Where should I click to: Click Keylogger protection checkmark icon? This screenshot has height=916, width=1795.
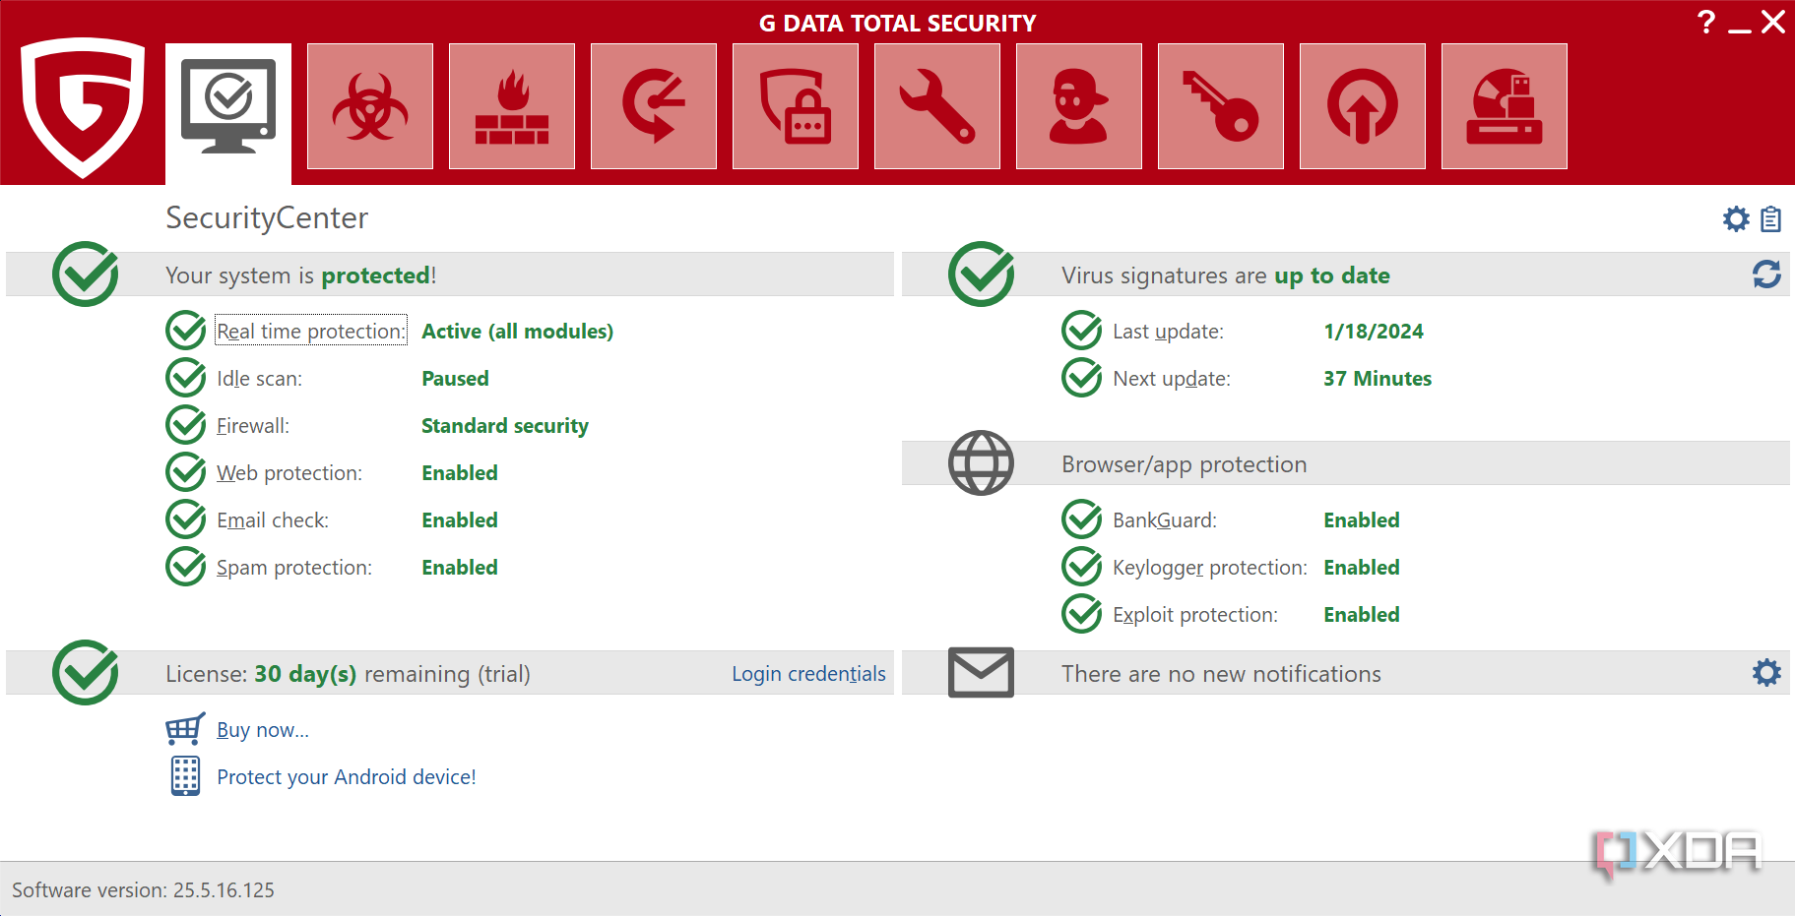click(x=1082, y=567)
